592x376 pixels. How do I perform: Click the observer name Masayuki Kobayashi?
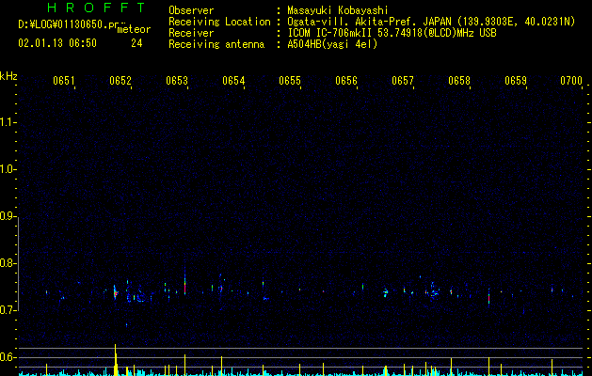click(338, 10)
